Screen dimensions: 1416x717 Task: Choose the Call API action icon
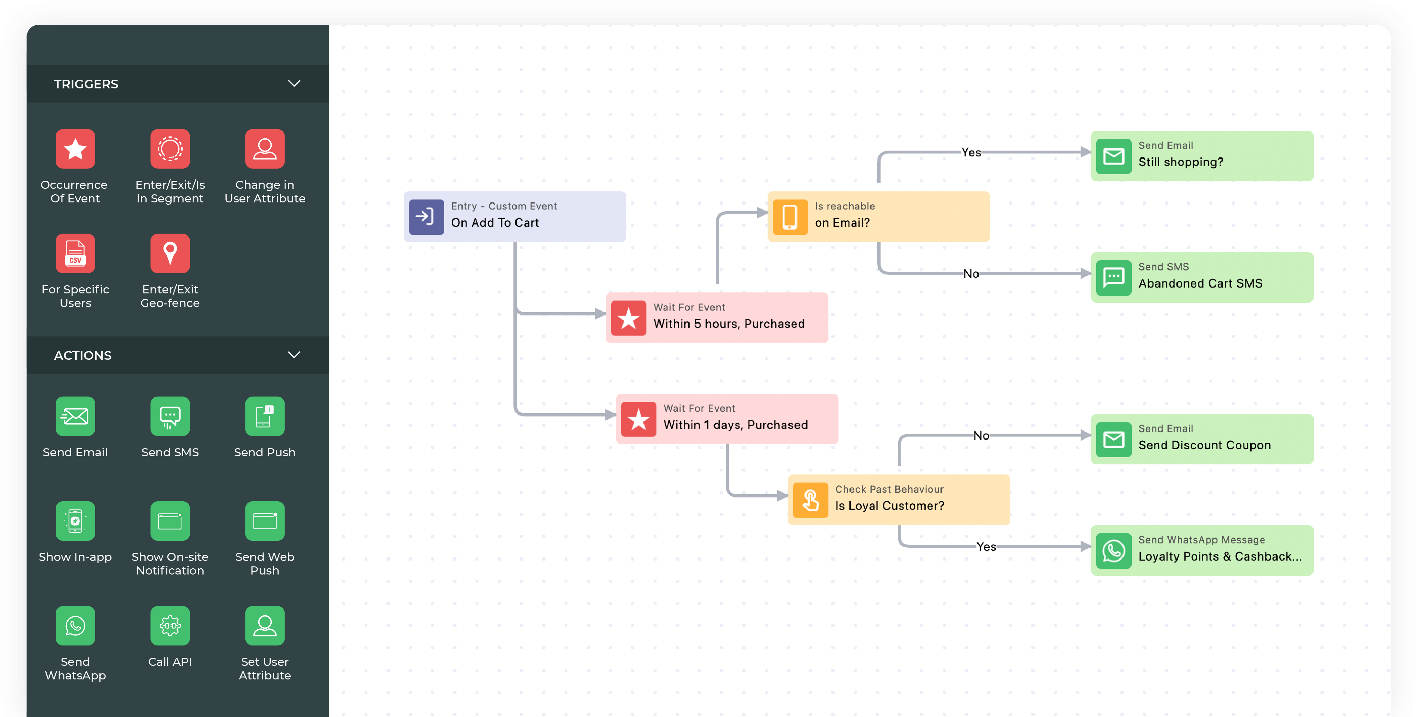tap(170, 626)
